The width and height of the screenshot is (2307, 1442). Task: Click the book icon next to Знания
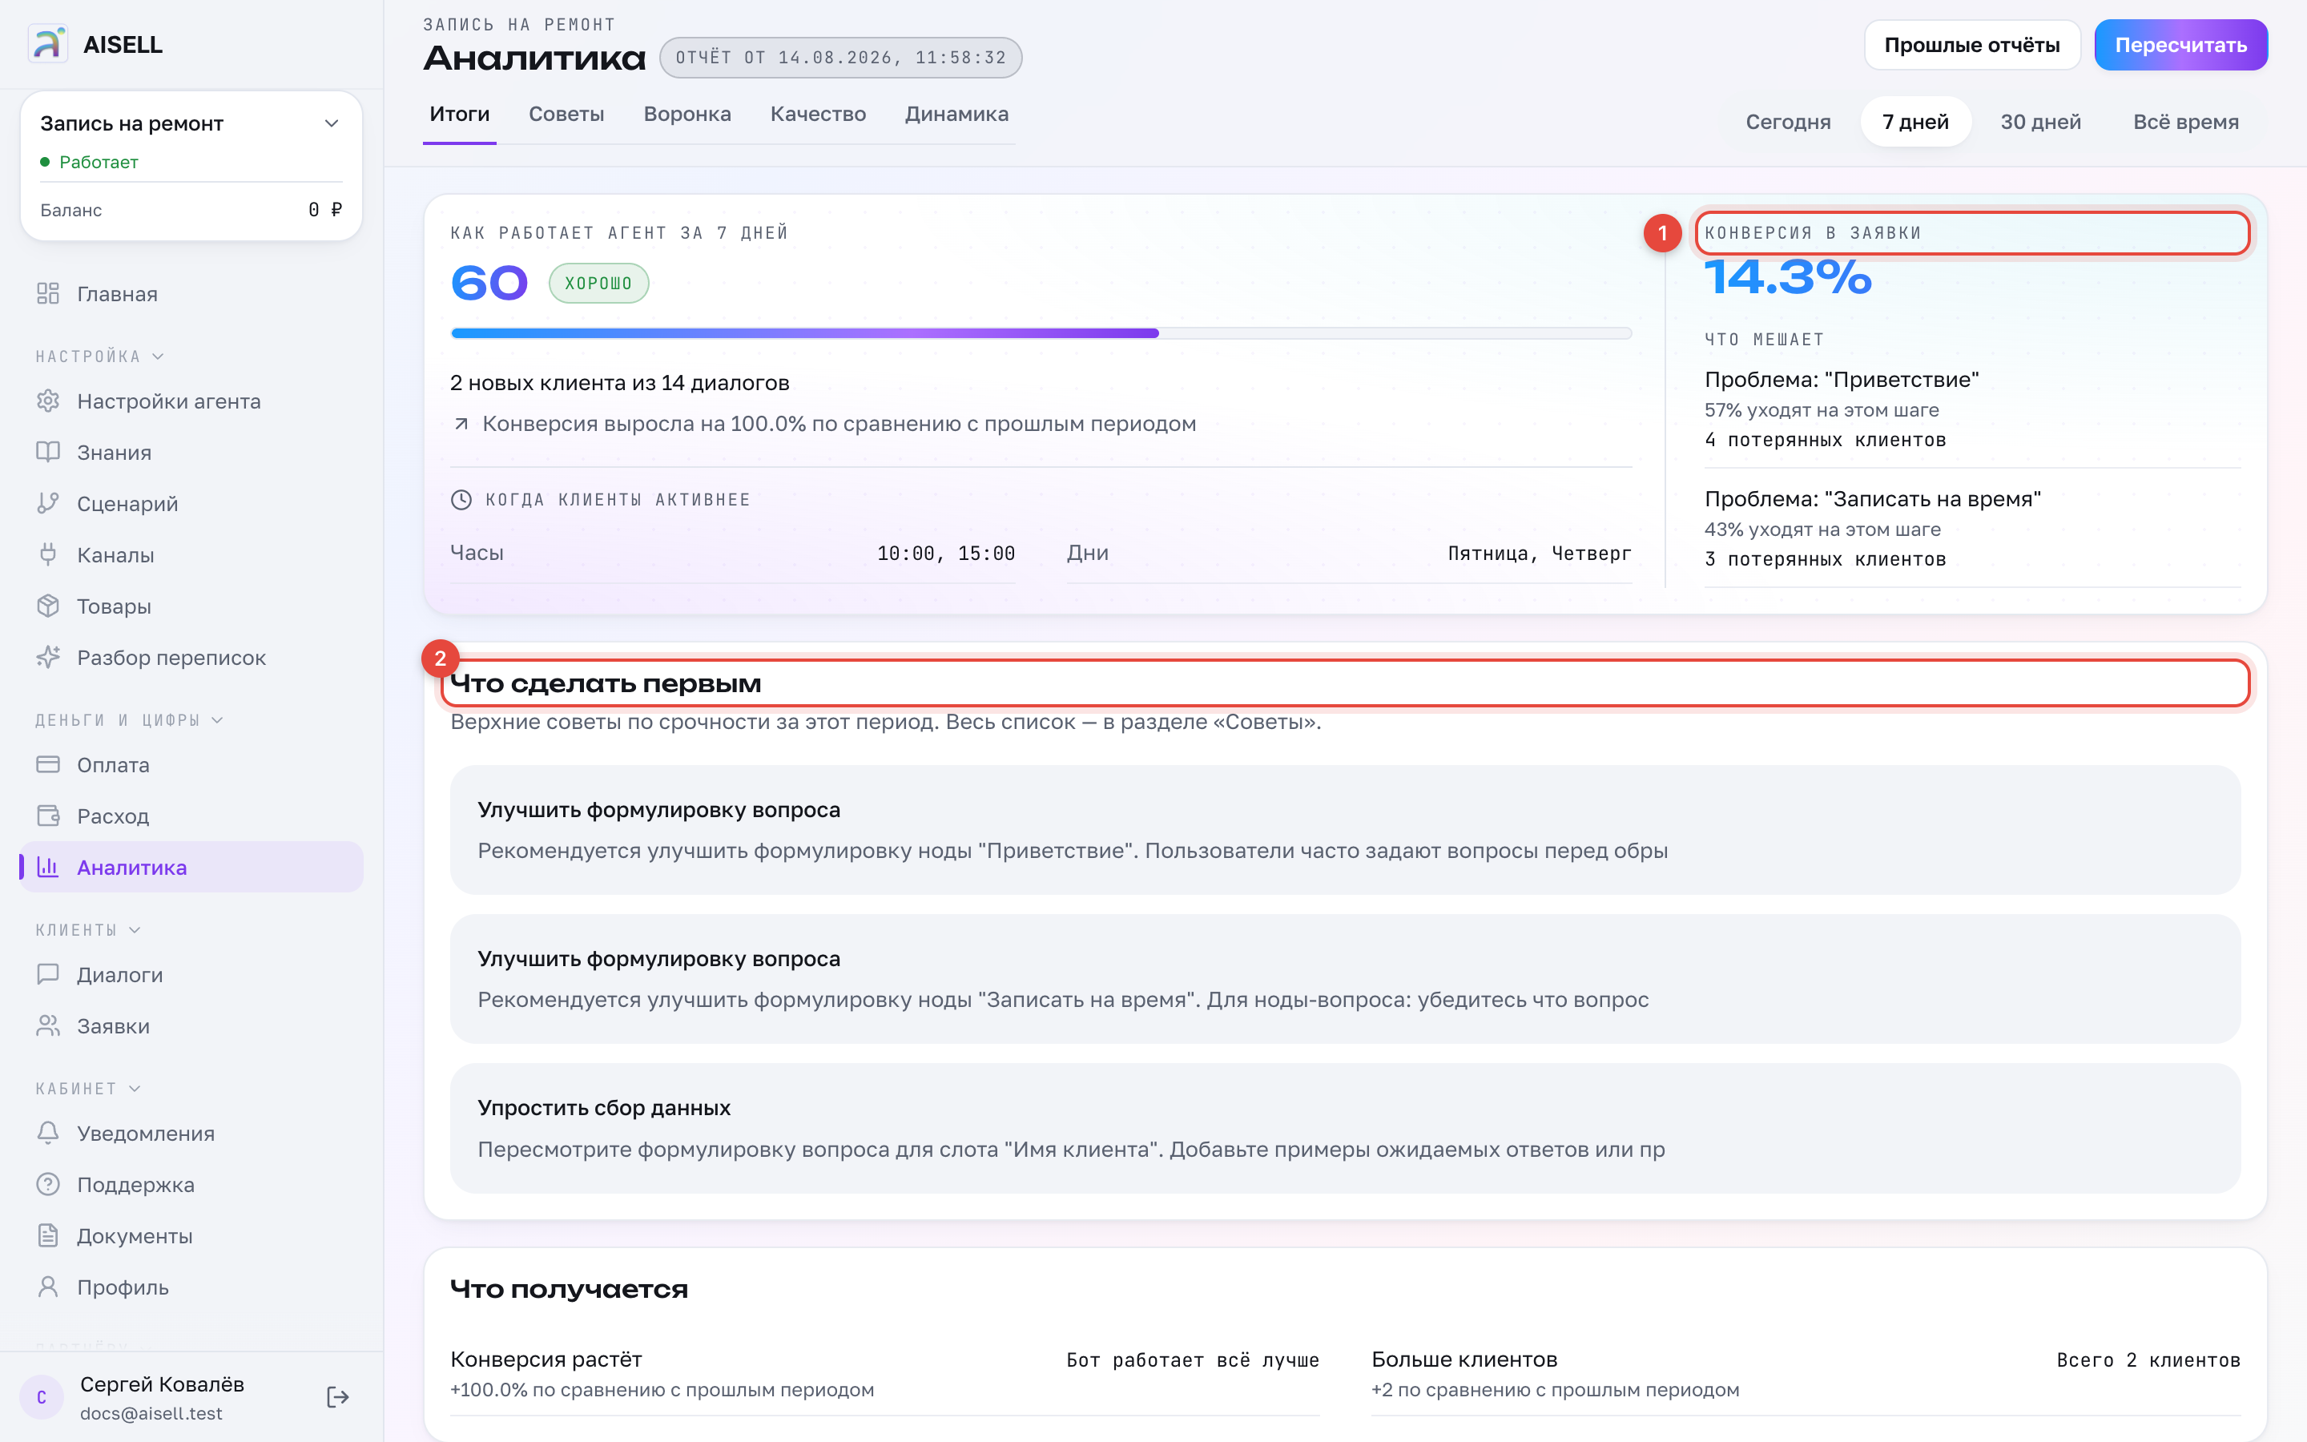48,452
